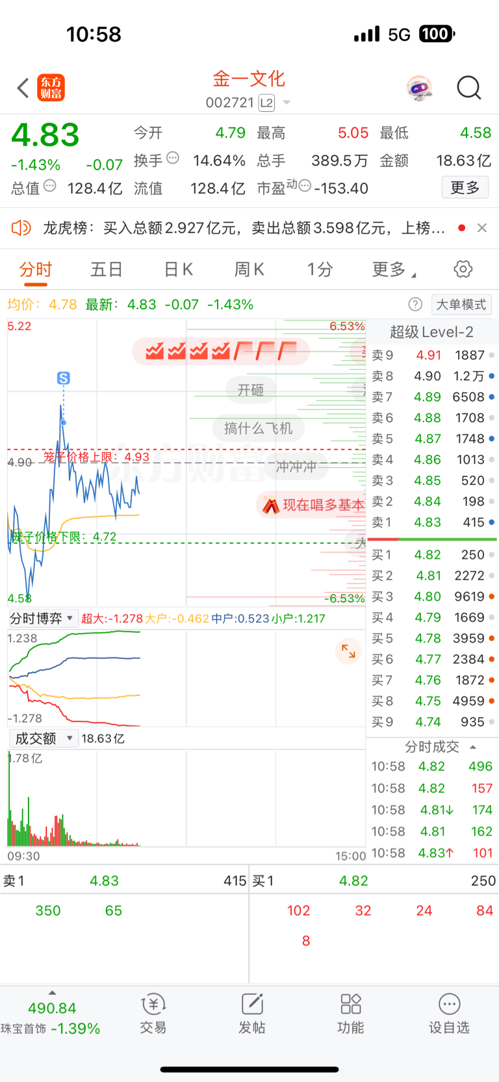Switch to the 周K tab
Screen dimensions: 499x1082
[249, 269]
